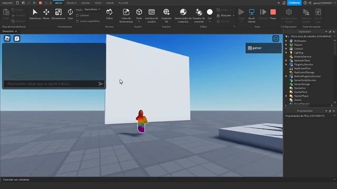Switch to the MODELO ribbon tab
337x189 pixels.
tap(72, 3)
